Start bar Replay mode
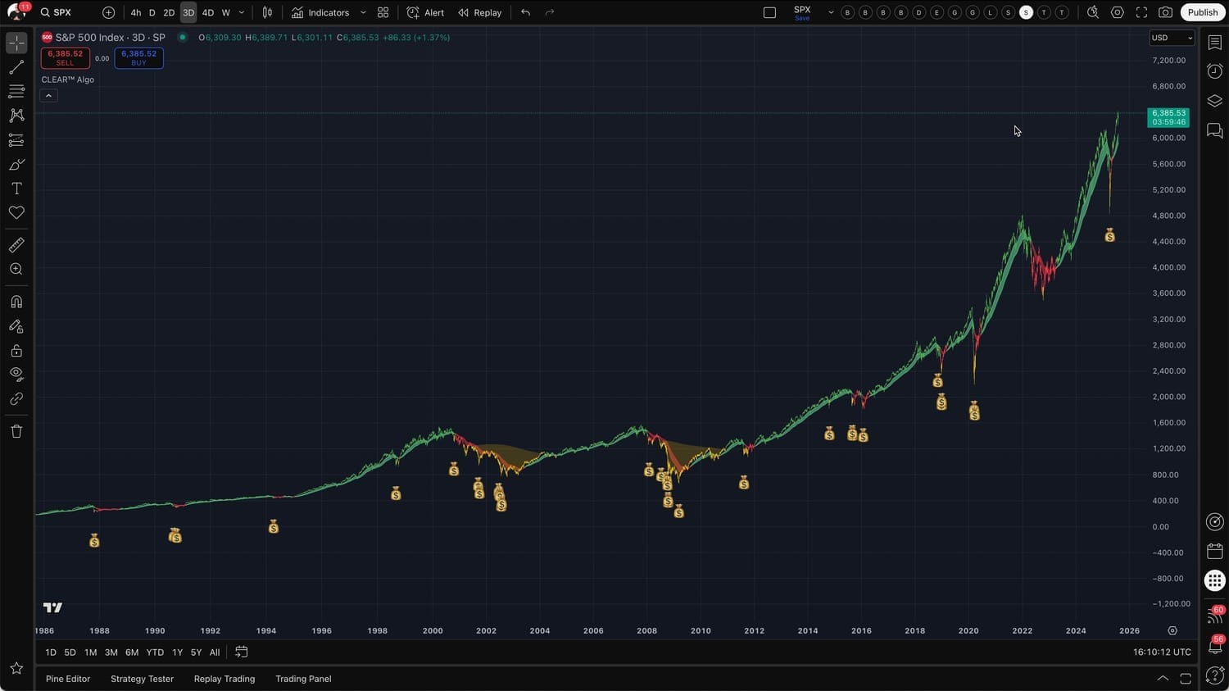The width and height of the screenshot is (1229, 691). click(x=480, y=12)
